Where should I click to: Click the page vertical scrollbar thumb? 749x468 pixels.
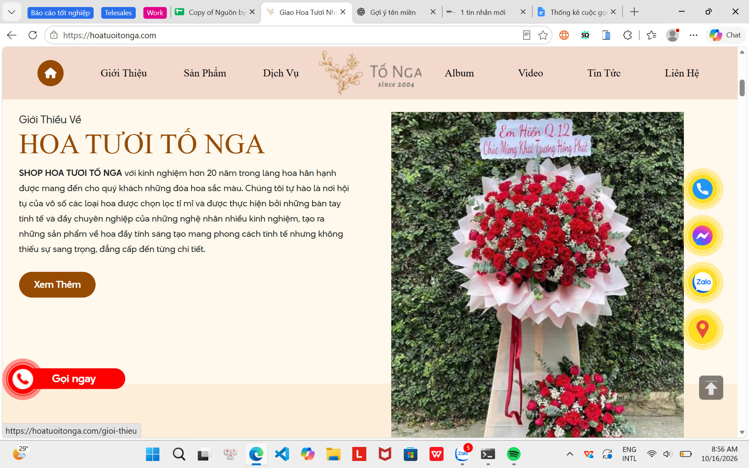coord(742,88)
